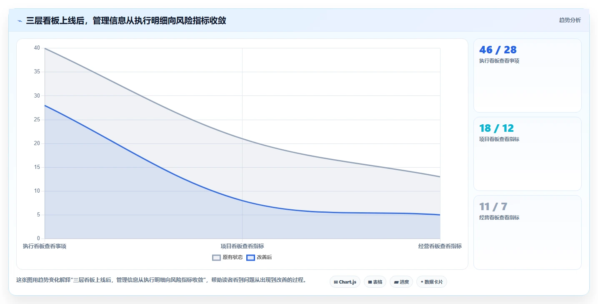Select the 46 / 28 stat card
The image size is (598, 304).
[x=527, y=75]
